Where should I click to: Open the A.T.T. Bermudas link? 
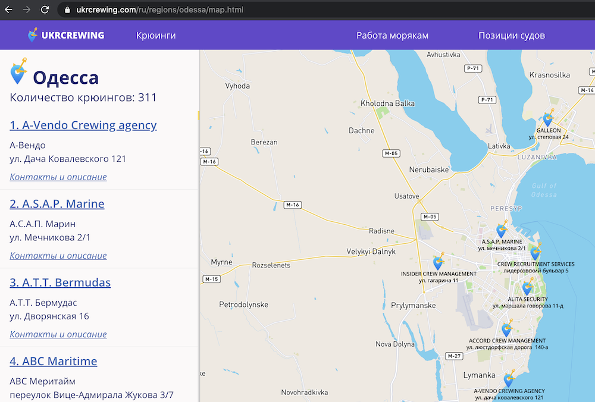(60, 282)
